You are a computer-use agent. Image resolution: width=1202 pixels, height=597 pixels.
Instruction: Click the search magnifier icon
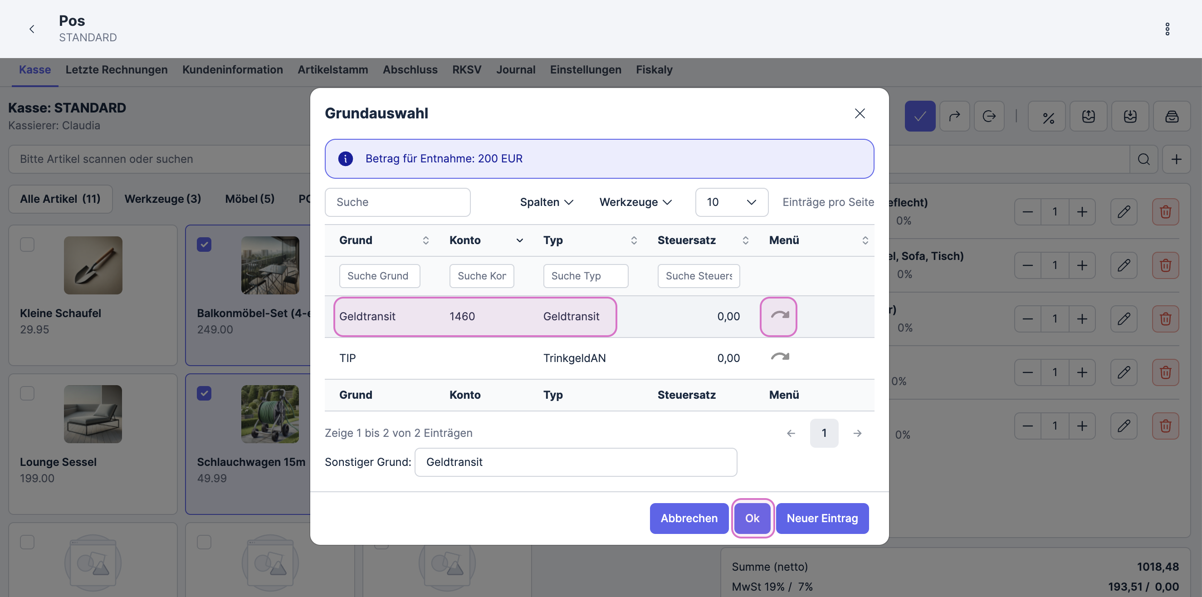point(1143,159)
